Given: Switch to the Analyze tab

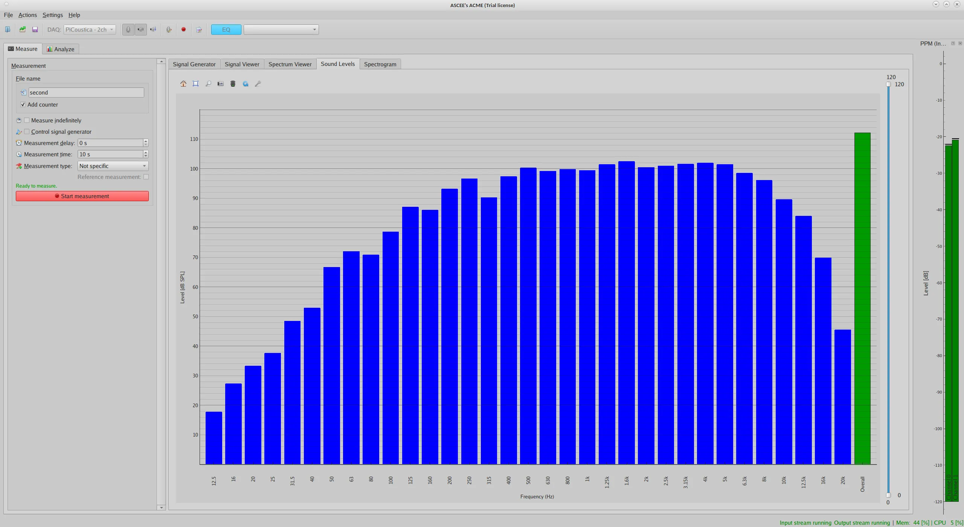Looking at the screenshot, I should click(x=61, y=49).
